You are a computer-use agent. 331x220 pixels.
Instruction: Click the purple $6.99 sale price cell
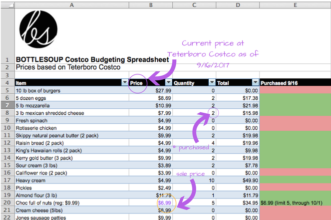(x=151, y=203)
